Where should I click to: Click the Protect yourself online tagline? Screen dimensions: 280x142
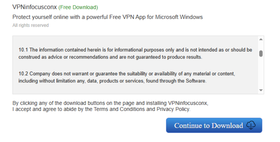(108, 17)
